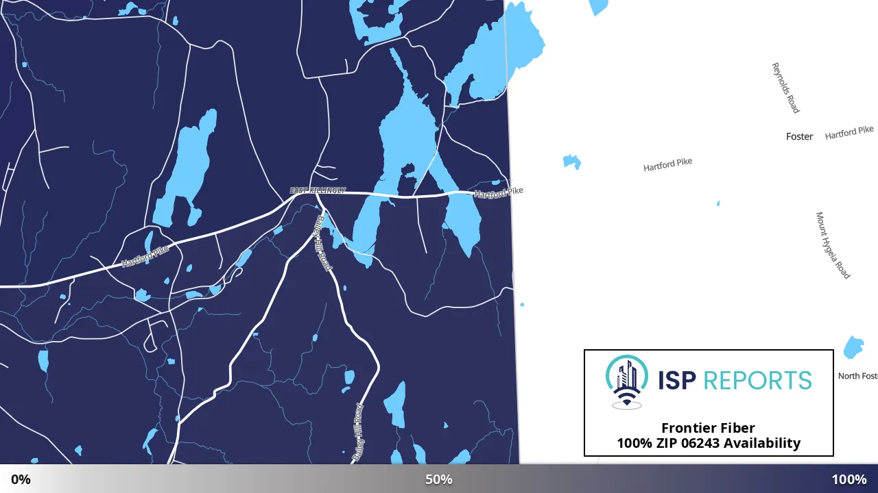Click the "EAST KILLINGLY" map label
Image resolution: width=878 pixels, height=493 pixels.
pos(318,190)
